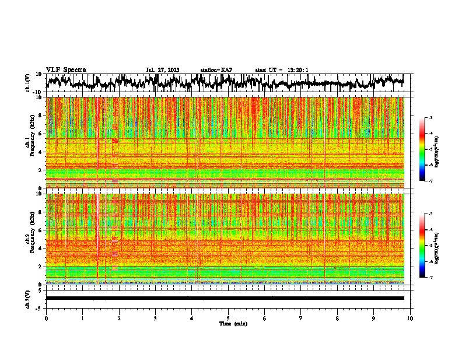Click the "VLF Spectra" plot title
462x357 pixels.
pos(66,70)
